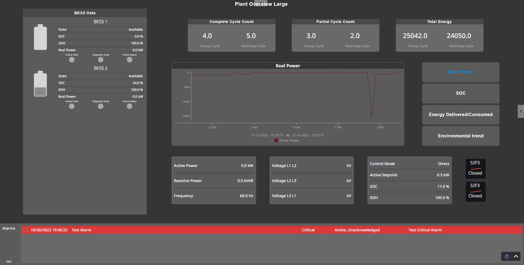524x265 pixels.
Task: Open the collapsed right side panel arrow
Action: click(x=521, y=111)
